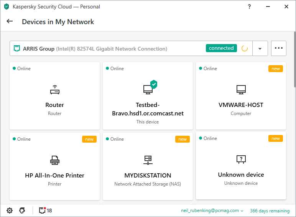Close the Kaspersky Security Cloud window

286,7
